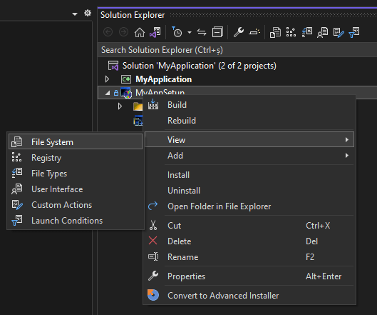Open Custom Actions Editor toolbar icon
This screenshot has height=315, width=377.
point(339,32)
